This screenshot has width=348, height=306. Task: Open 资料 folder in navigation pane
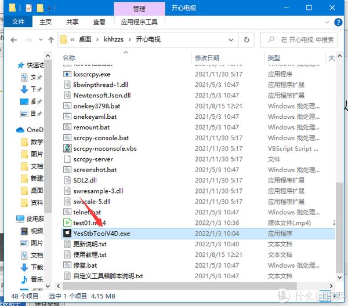[x=32, y=202]
